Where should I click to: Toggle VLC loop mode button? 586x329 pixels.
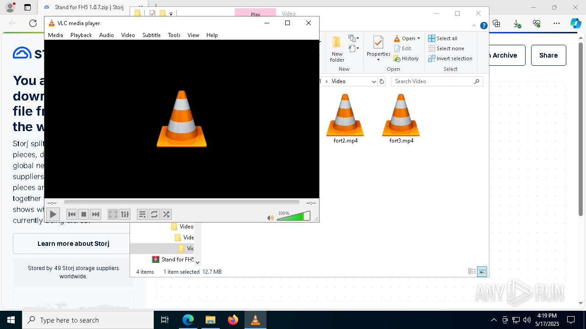[154, 214]
